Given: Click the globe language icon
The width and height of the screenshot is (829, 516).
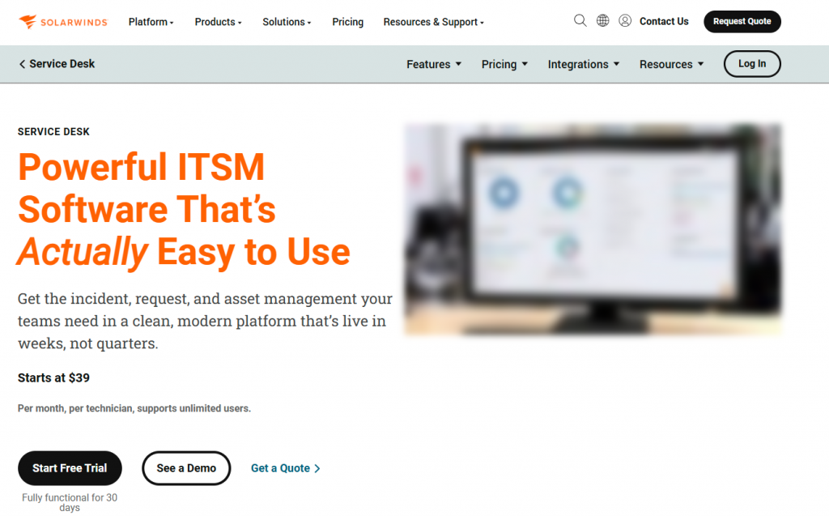Looking at the screenshot, I should pos(602,20).
